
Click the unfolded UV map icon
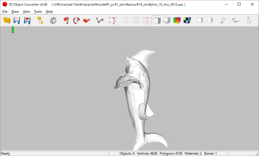[224, 20]
